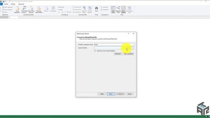Click the wizard help question mark
Image resolution: width=210 pixels, height=118 pixels.
pyautogui.click(x=128, y=33)
